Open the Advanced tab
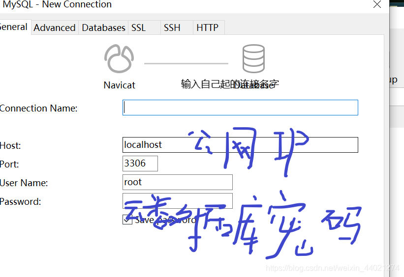 point(55,28)
